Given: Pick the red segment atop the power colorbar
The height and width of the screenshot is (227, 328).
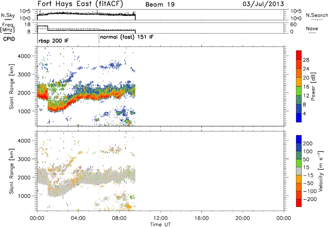Looking at the screenshot, I should (x=299, y=55).
